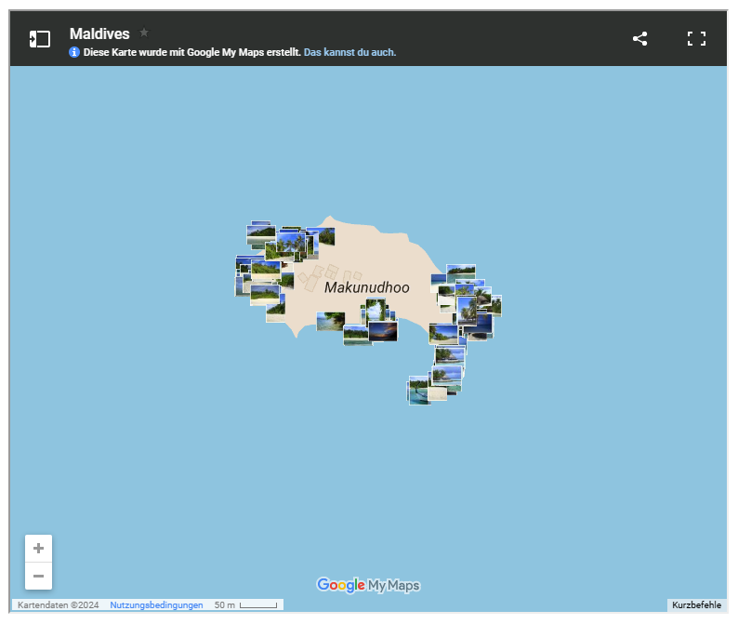Open the map legend side panel
738x624 pixels.
(x=39, y=39)
